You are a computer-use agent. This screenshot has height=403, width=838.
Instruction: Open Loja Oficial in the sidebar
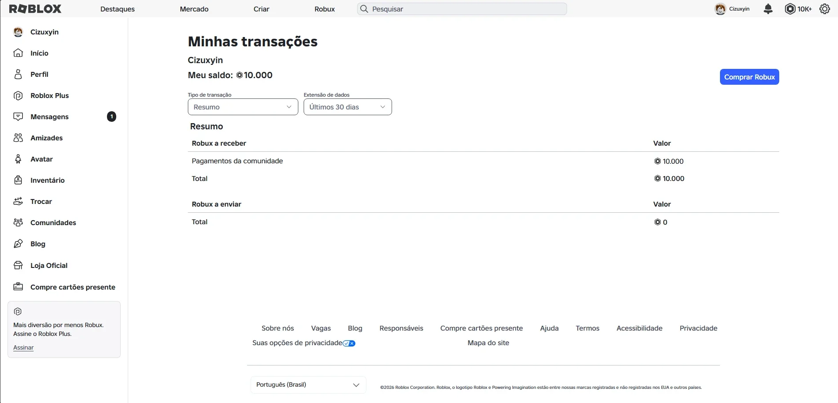49,265
